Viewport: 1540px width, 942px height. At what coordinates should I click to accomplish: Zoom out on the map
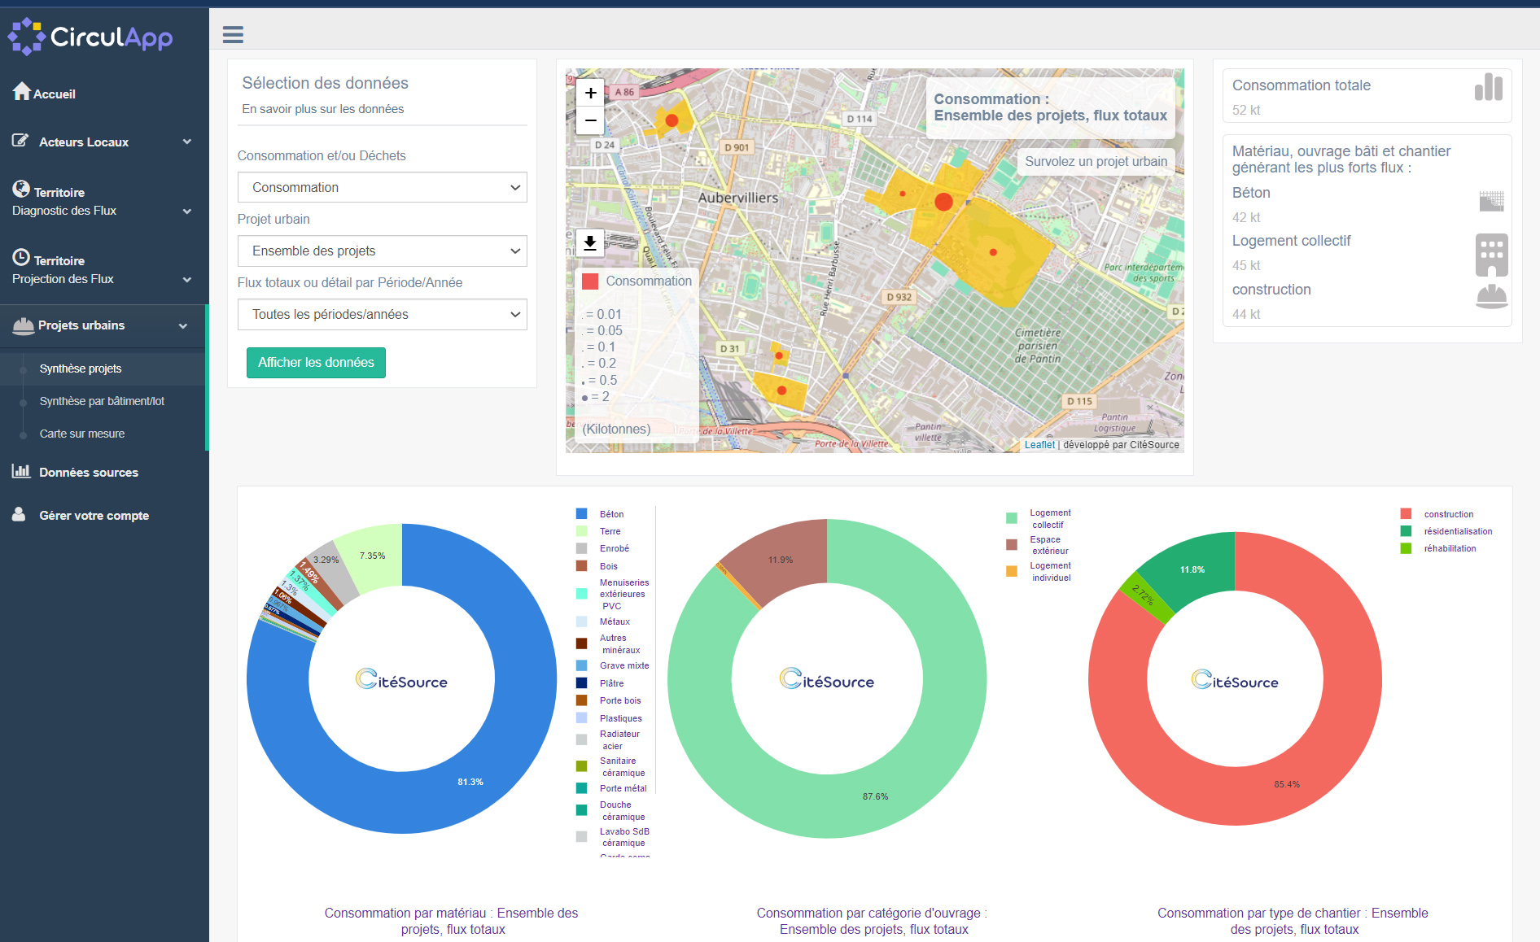coord(590,121)
